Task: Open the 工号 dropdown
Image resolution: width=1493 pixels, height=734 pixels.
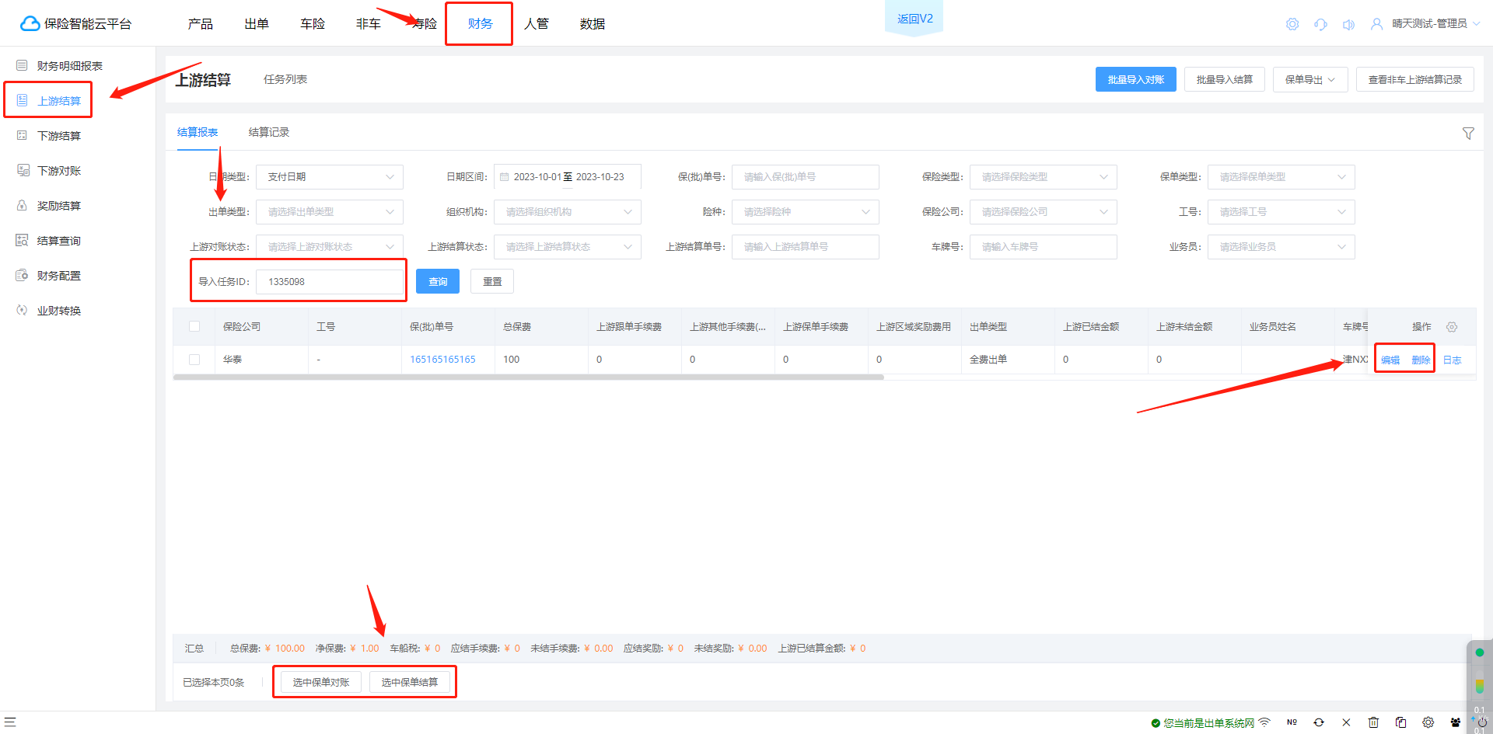Action: 1281,212
